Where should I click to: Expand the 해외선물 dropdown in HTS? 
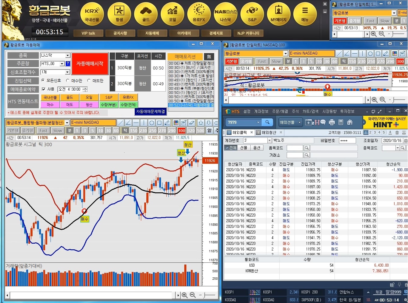pos(299,122)
